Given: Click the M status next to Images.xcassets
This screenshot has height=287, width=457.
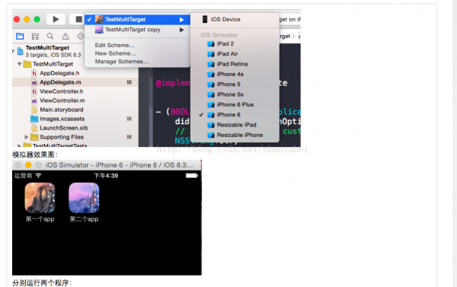Looking at the screenshot, I should tap(129, 119).
